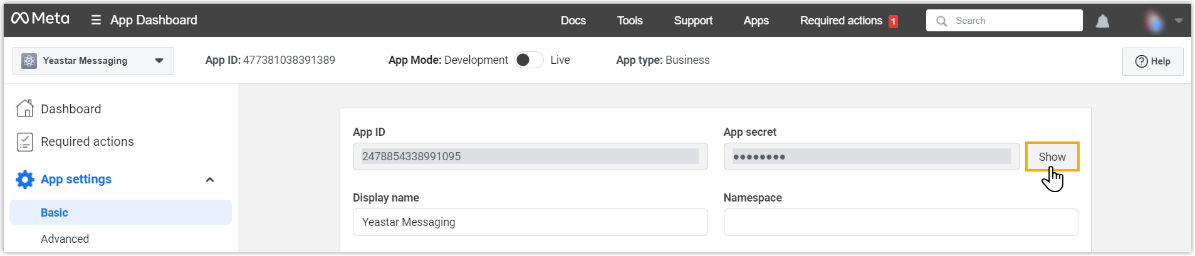Click the Required actions red badge
This screenshot has height=256, width=1195.
pos(893,21)
